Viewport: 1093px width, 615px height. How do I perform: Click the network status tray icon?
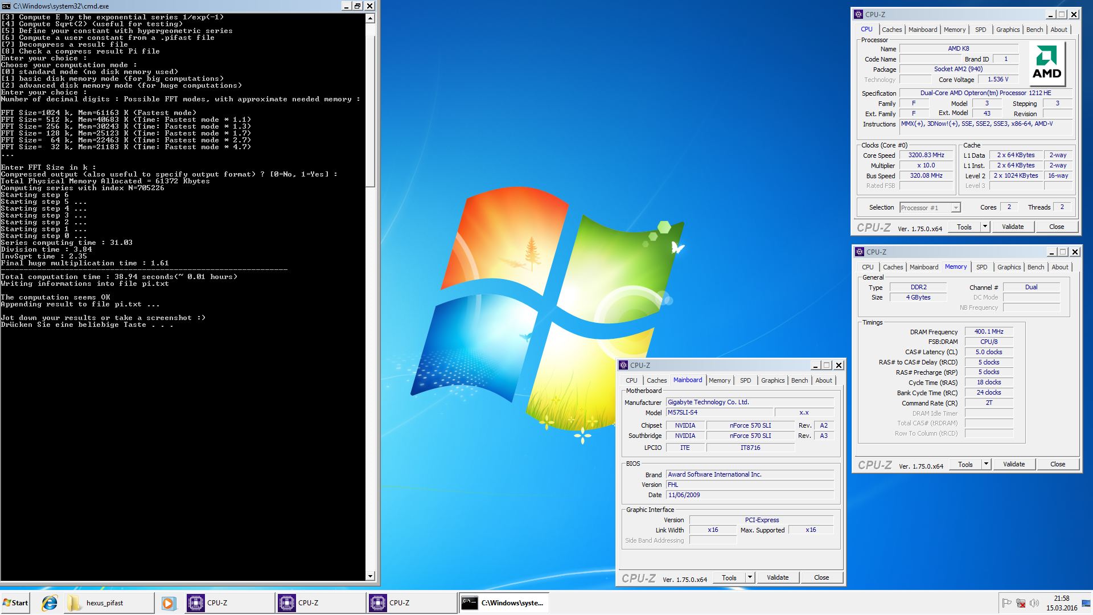pyautogui.click(x=1021, y=603)
